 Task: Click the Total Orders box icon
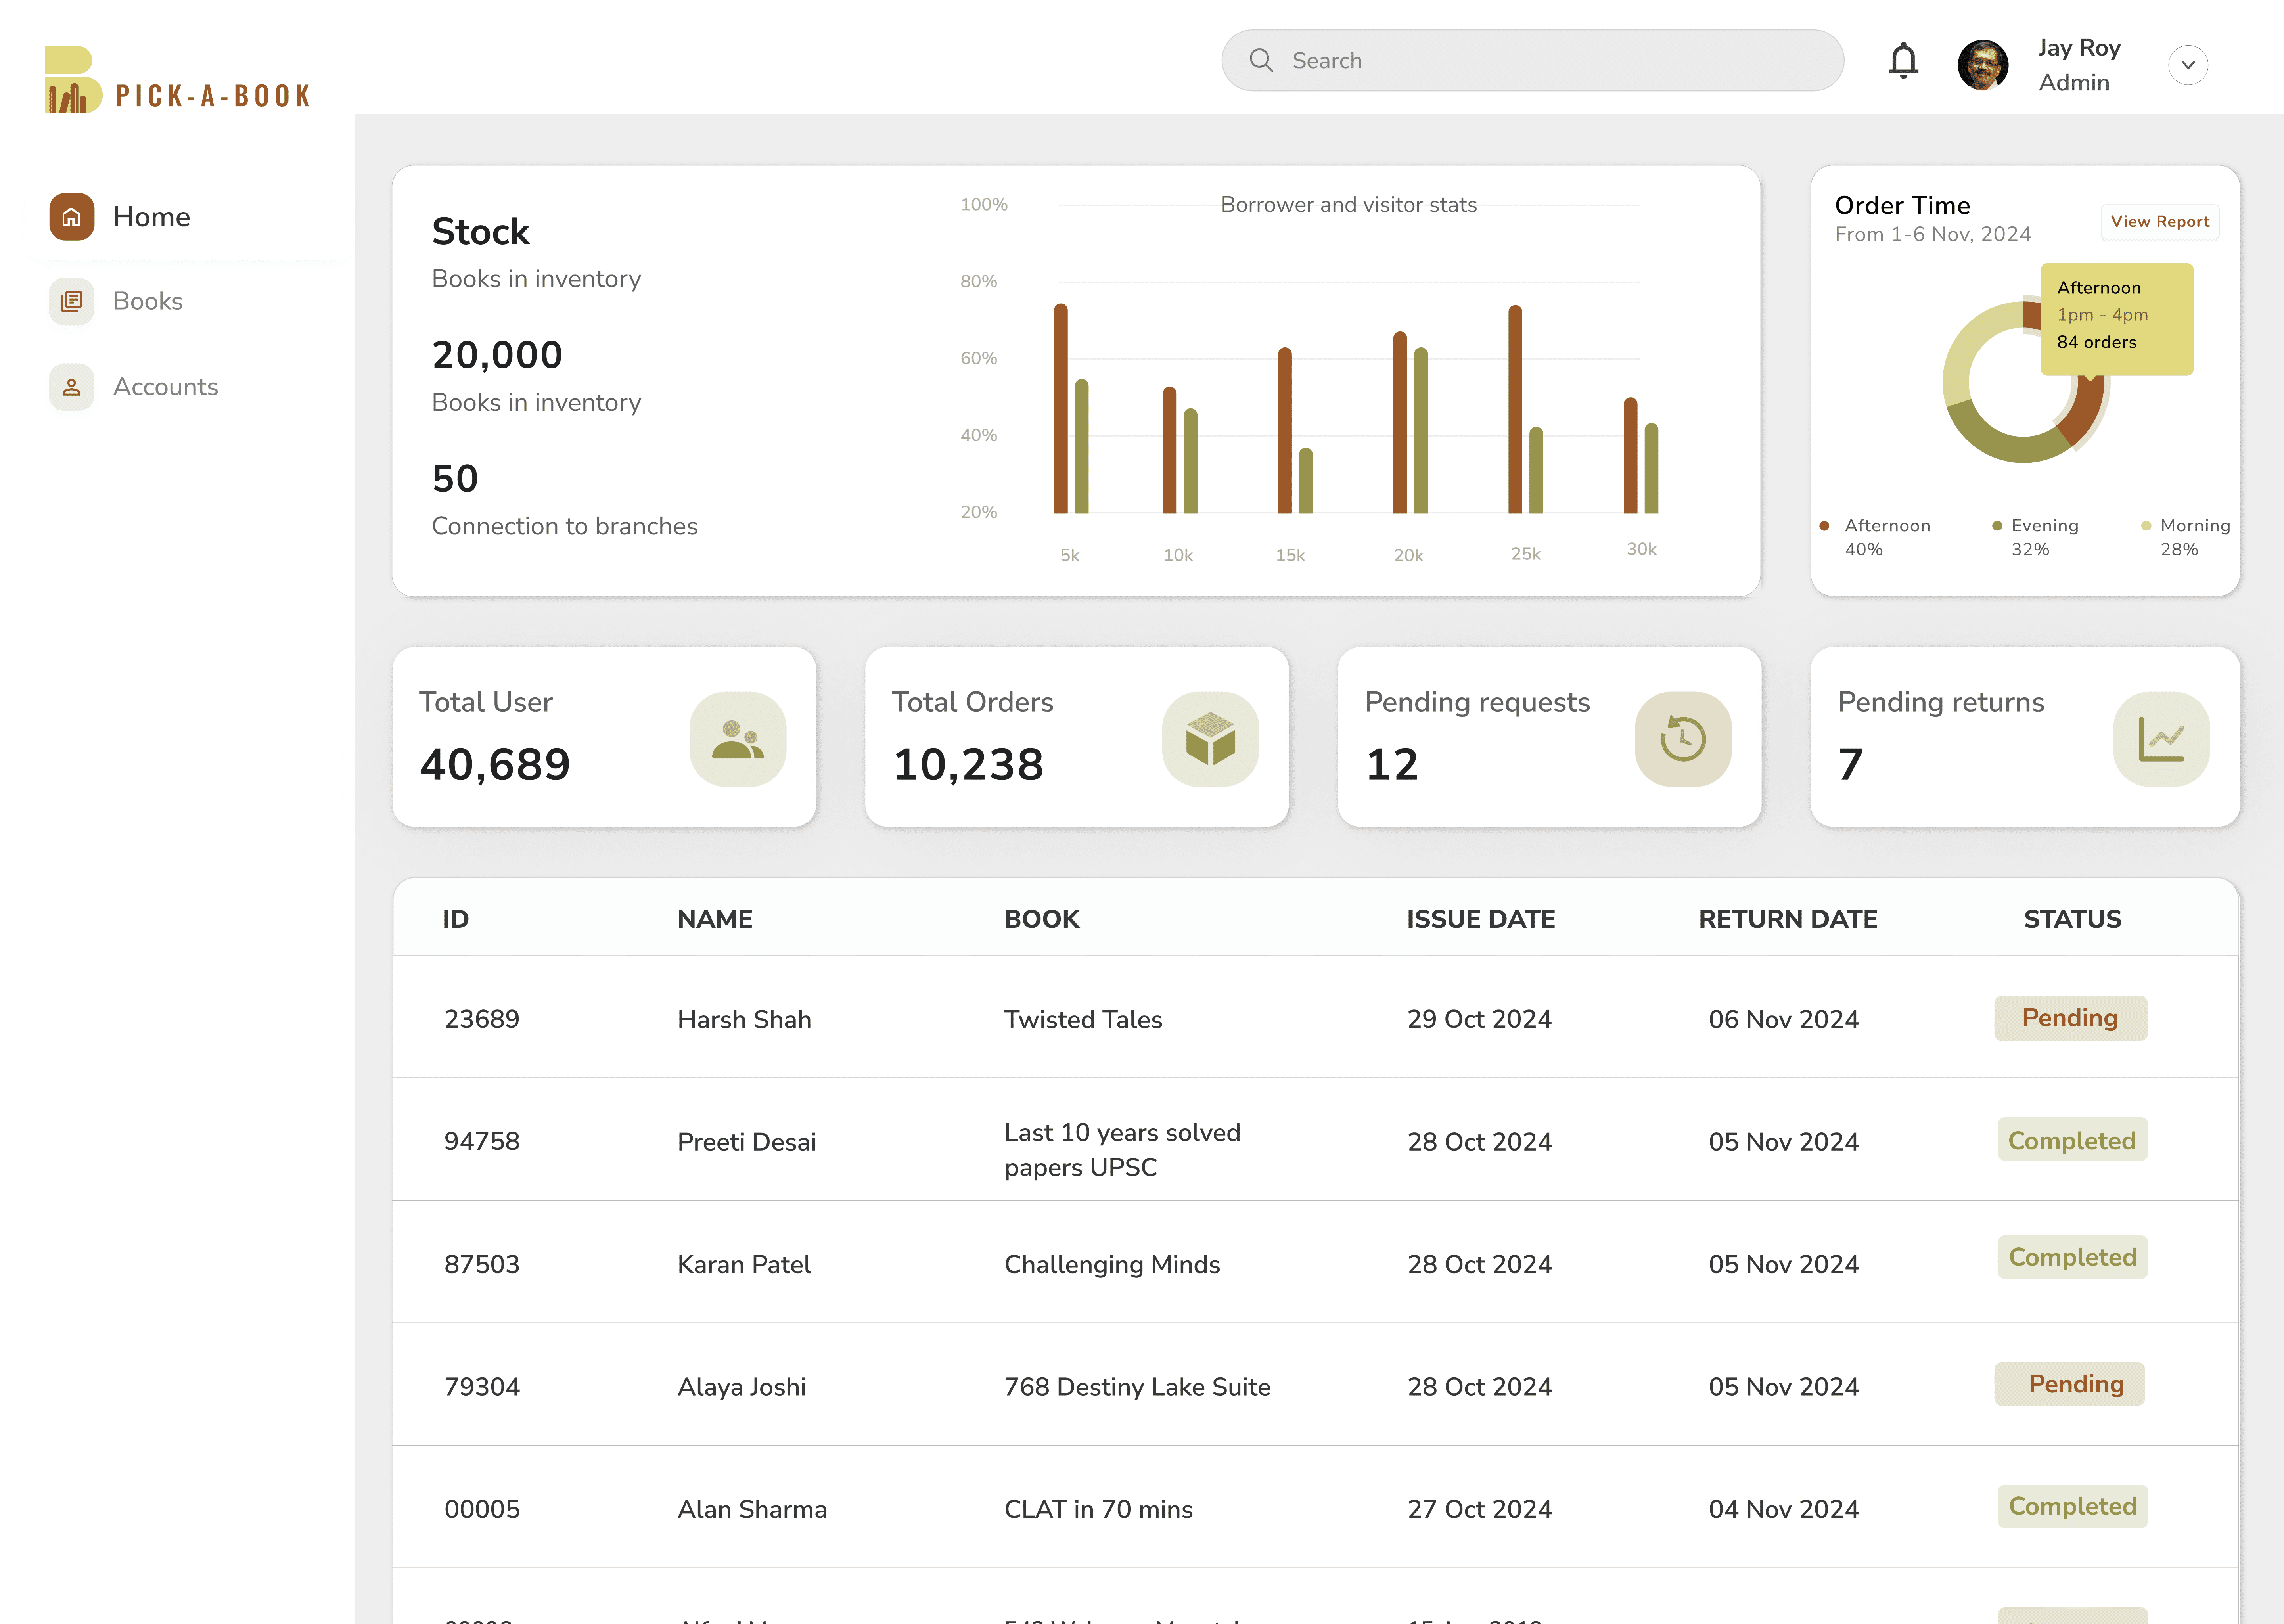(x=1210, y=739)
